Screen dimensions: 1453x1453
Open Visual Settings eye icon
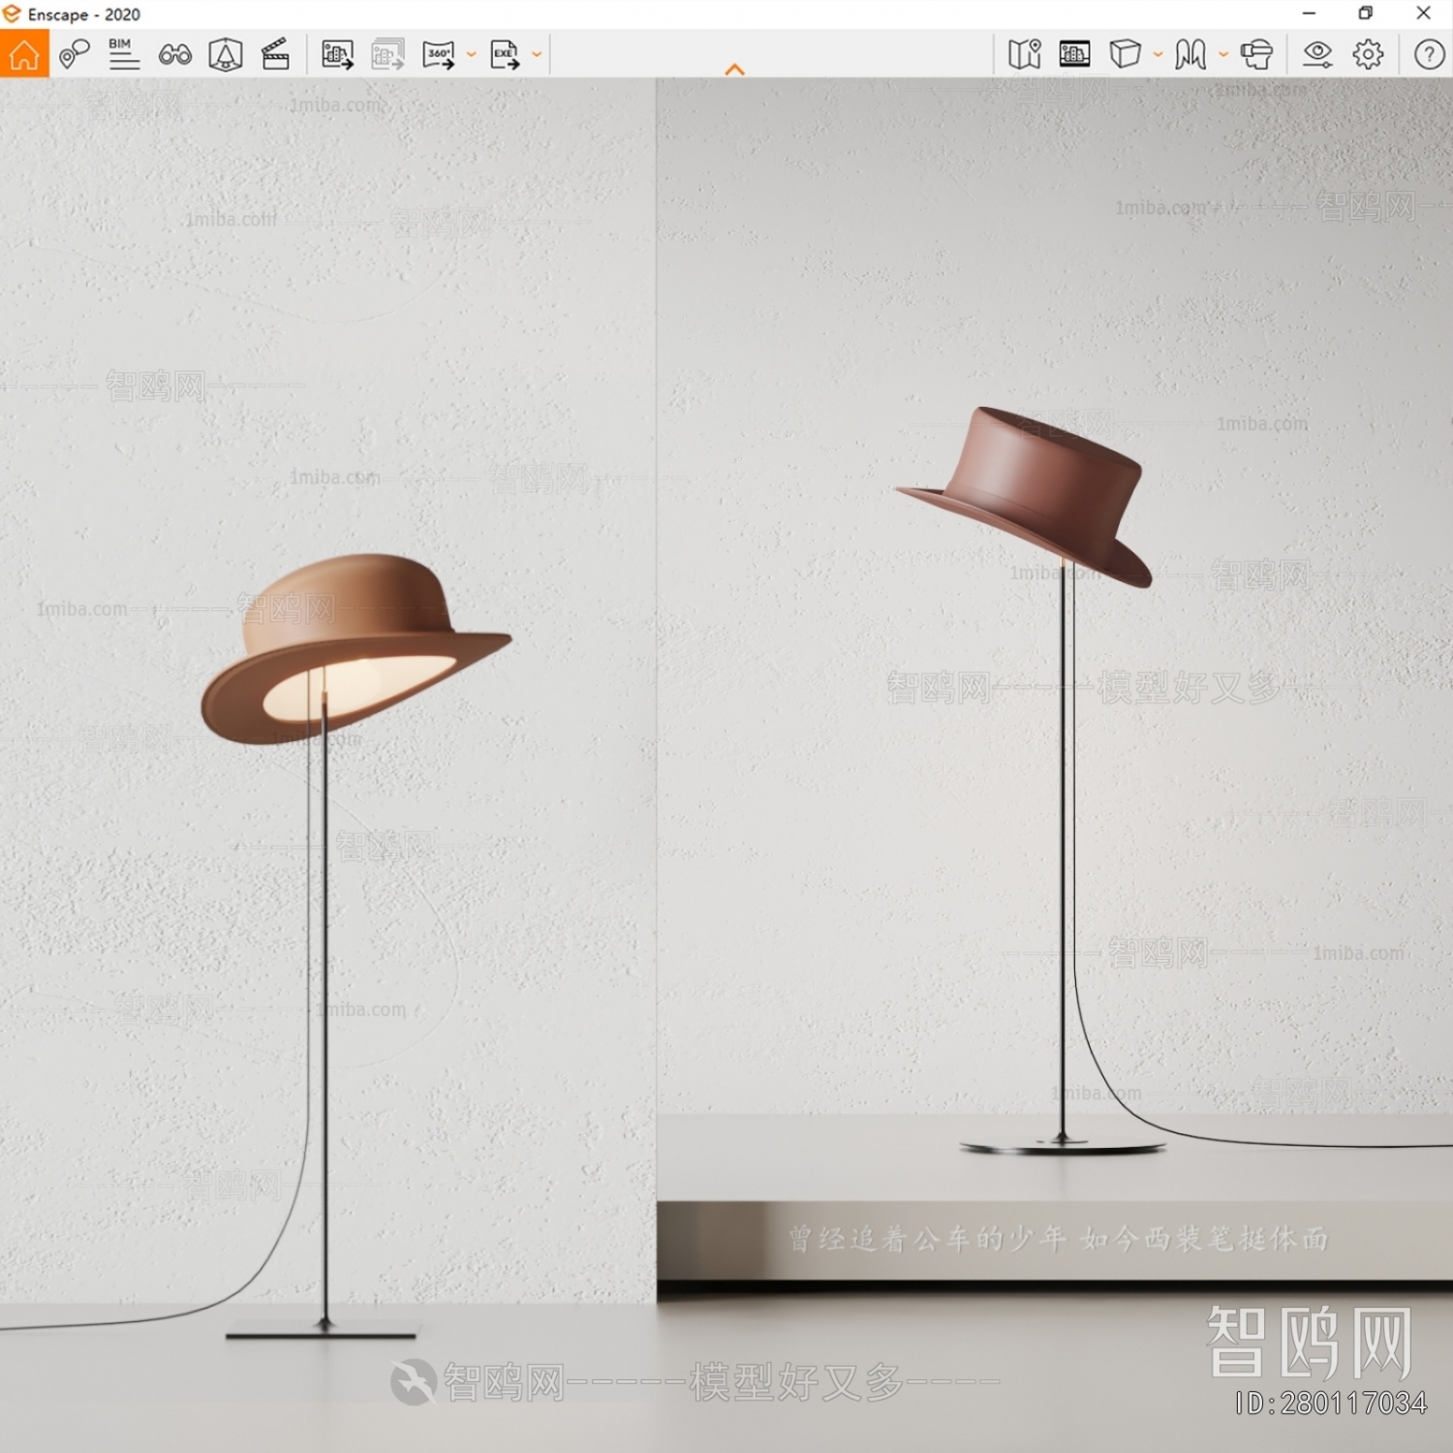pos(1317,54)
